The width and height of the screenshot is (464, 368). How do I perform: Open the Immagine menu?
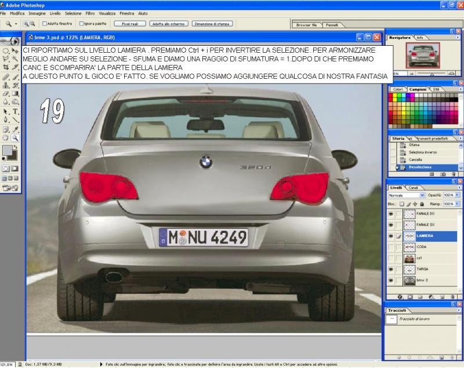click(x=37, y=13)
